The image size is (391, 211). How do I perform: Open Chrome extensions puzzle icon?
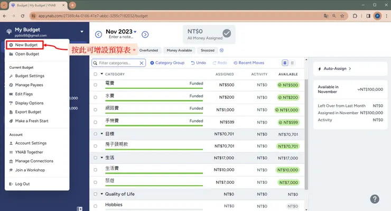click(x=355, y=16)
